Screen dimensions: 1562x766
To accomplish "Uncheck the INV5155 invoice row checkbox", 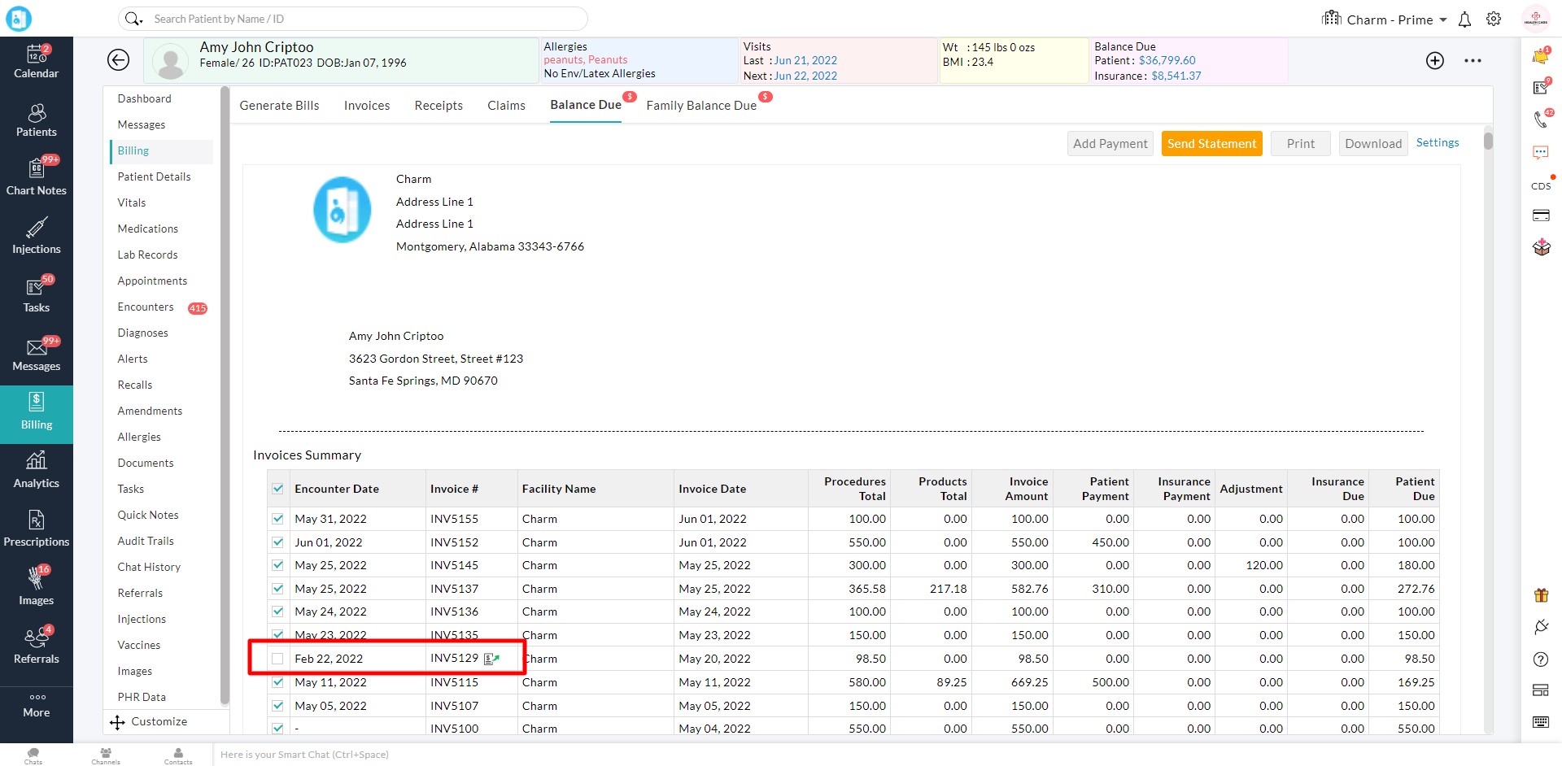I will (278, 519).
